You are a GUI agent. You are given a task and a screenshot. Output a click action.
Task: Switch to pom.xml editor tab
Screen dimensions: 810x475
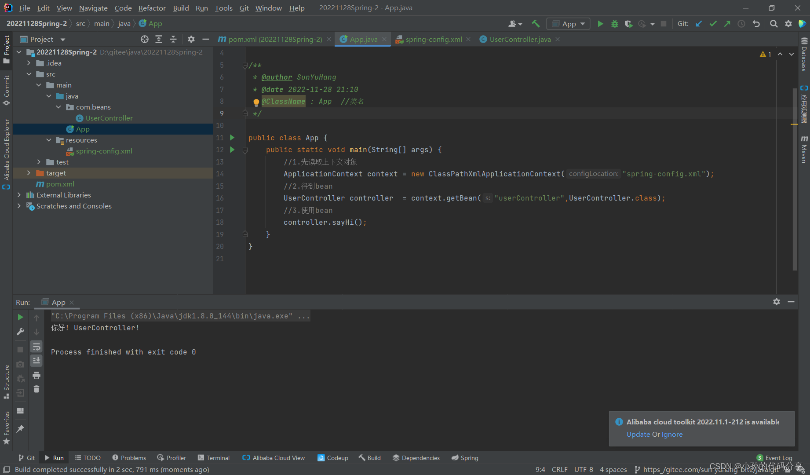275,39
